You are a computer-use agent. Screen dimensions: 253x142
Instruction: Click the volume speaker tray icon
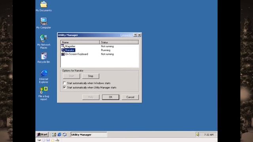(x=198, y=135)
